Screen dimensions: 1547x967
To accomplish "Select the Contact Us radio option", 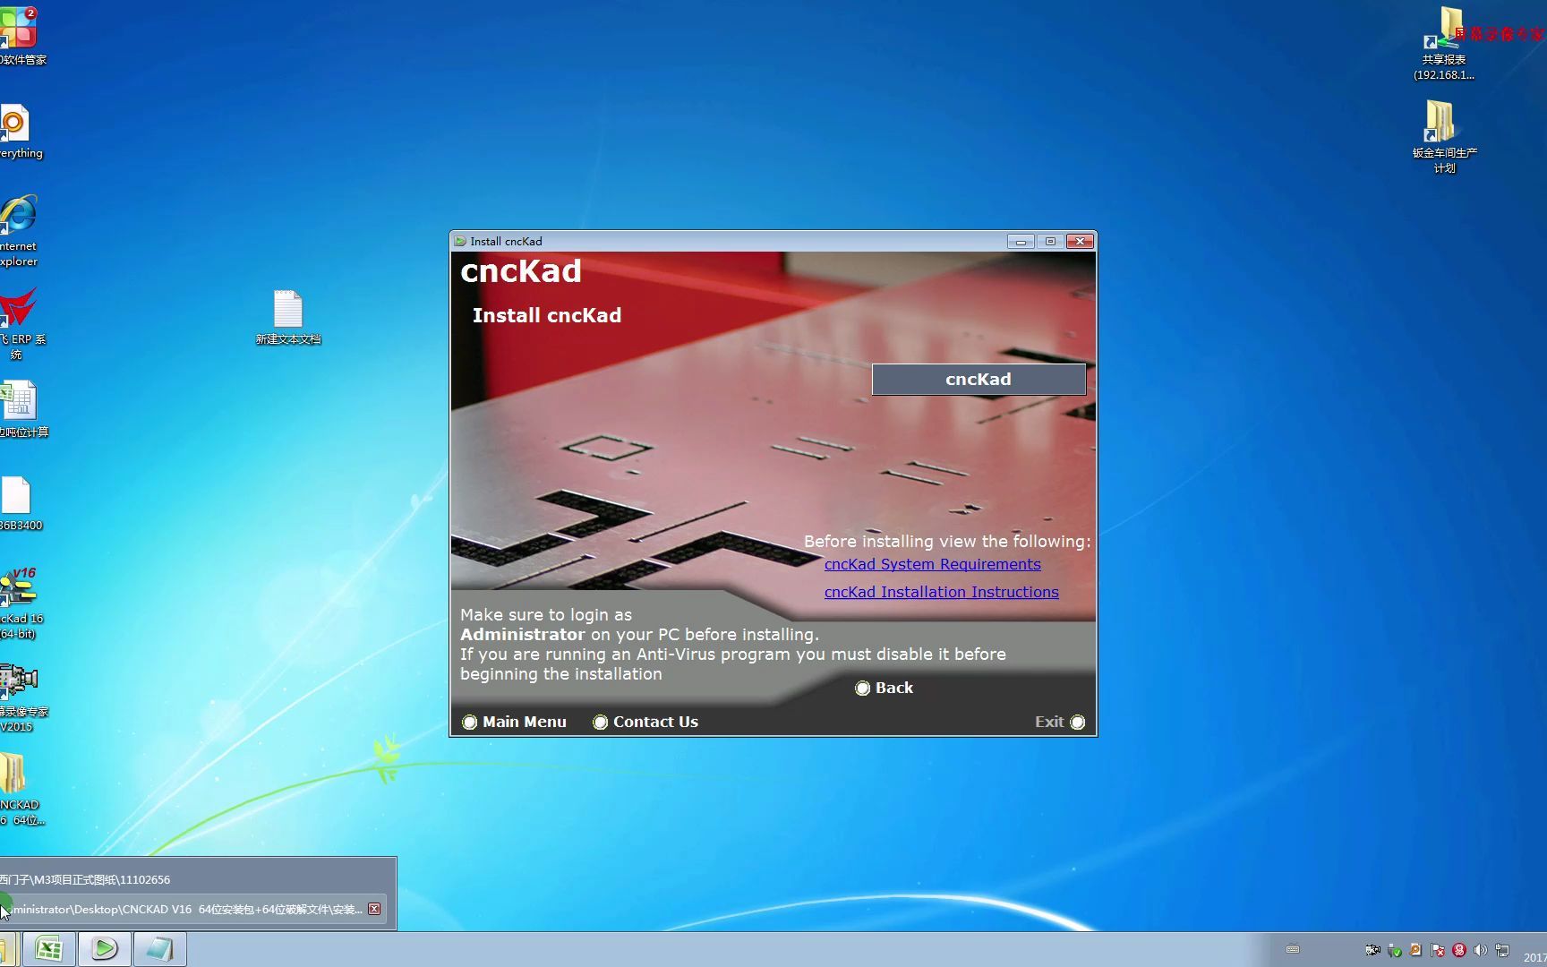I will [x=600, y=722].
